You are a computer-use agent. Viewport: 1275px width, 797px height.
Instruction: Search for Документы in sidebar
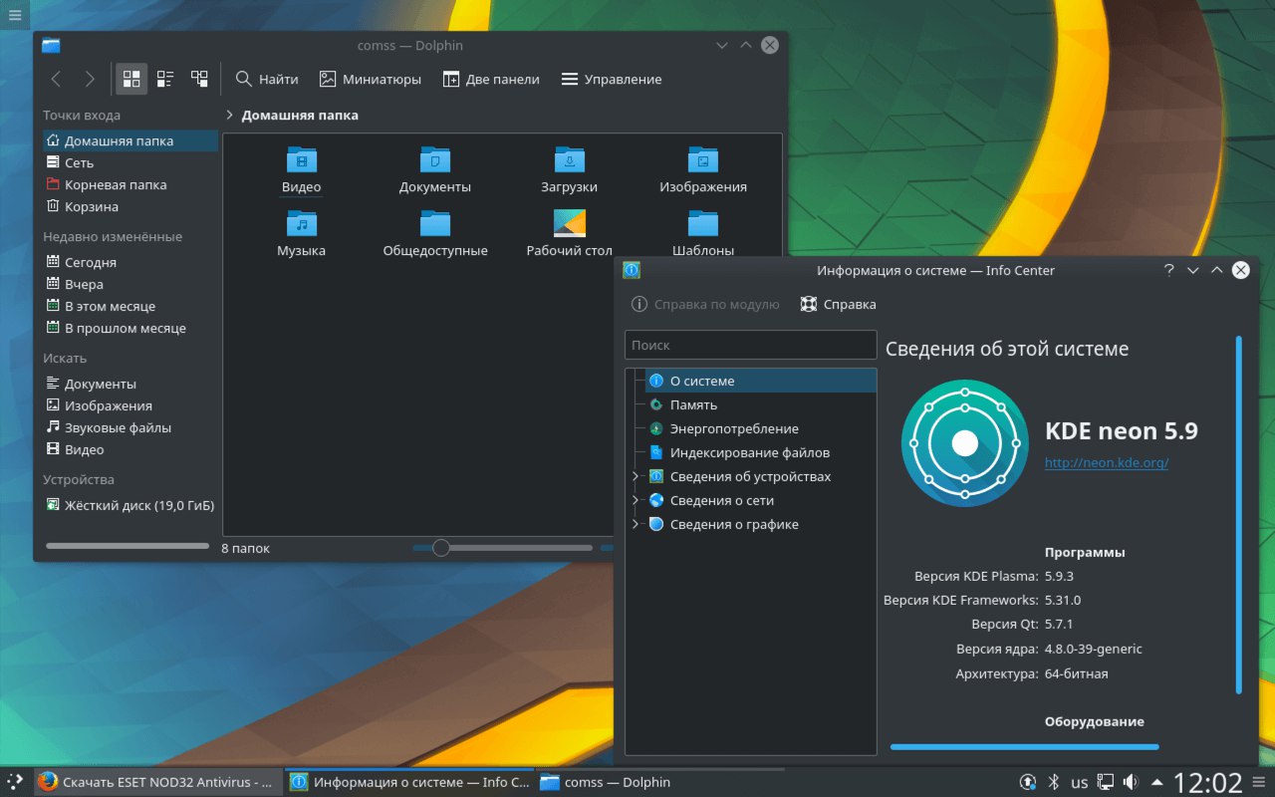pyautogui.click(x=130, y=385)
